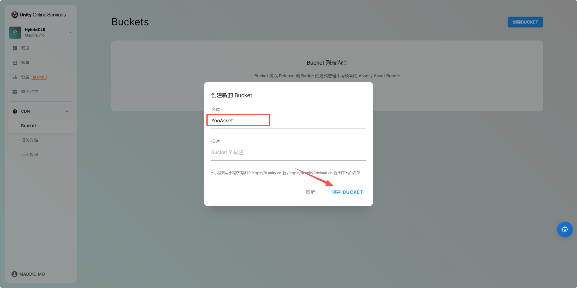Expand the HybridCLR project dropdown arrow

(70, 33)
